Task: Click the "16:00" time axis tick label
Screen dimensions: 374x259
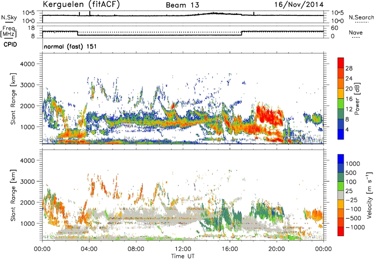Action: pos(230,249)
